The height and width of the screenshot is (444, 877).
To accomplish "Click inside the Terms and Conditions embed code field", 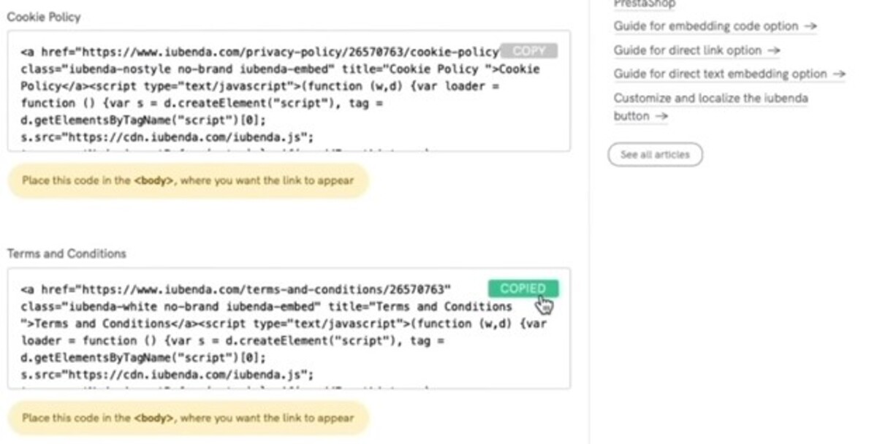I will pyautogui.click(x=289, y=329).
